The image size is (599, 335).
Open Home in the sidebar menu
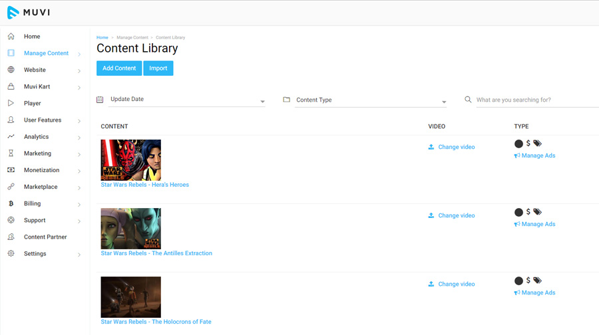click(x=32, y=37)
